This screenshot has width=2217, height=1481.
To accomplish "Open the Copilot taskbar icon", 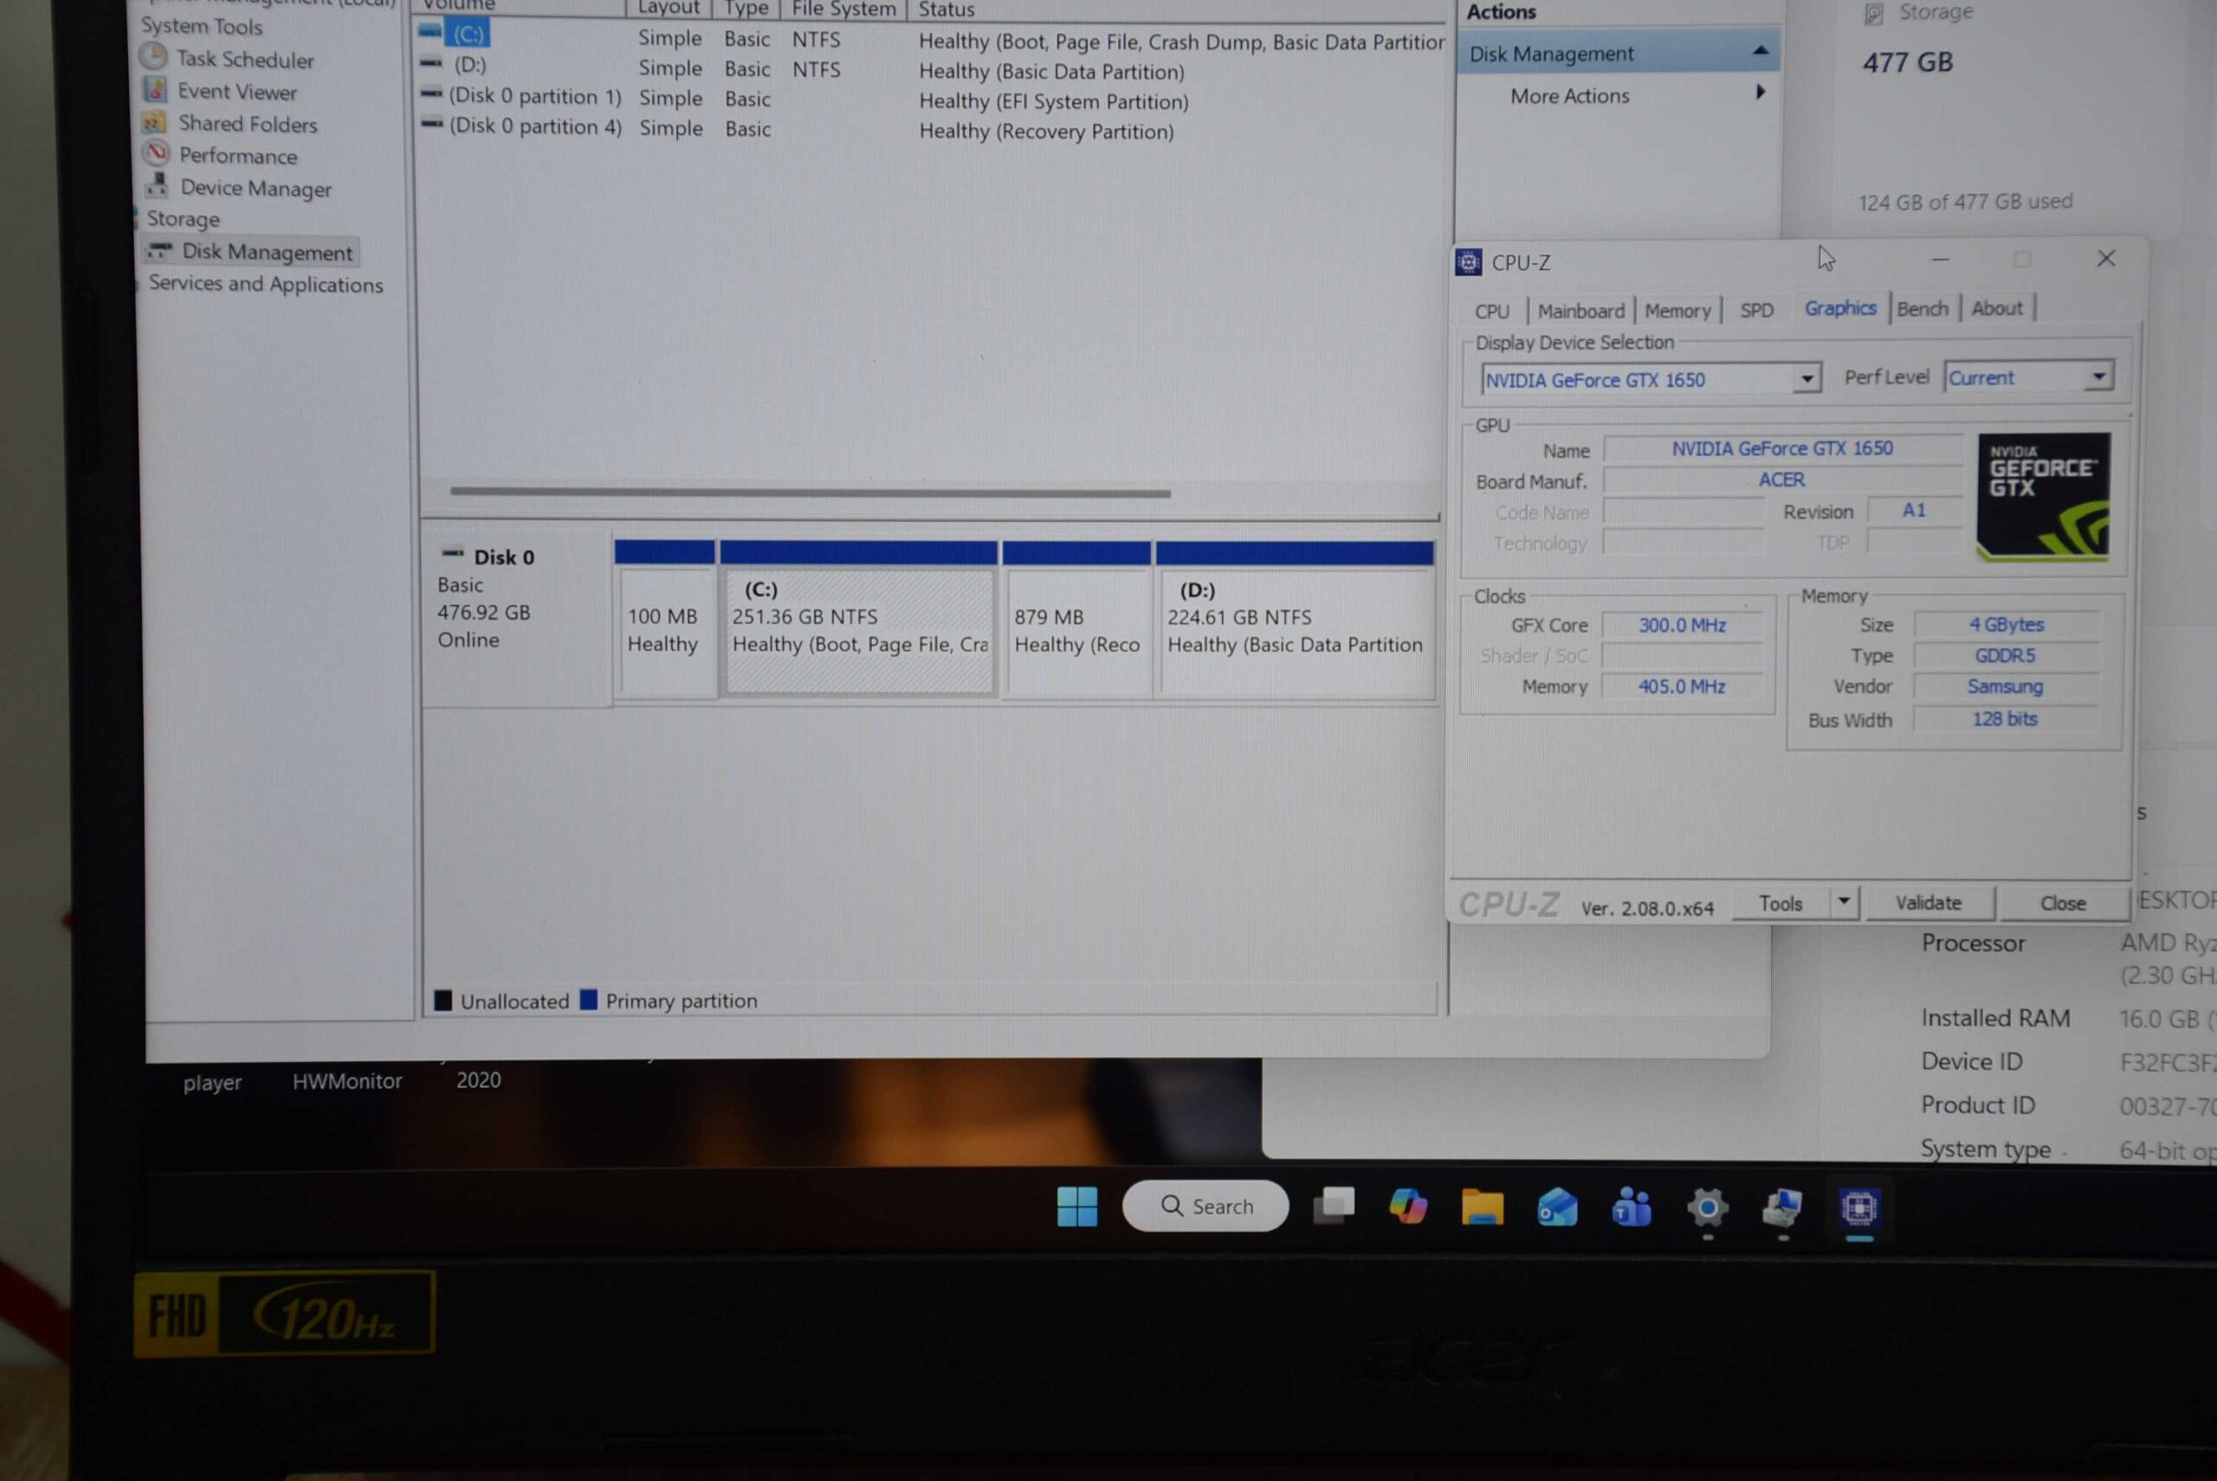I will [x=1407, y=1206].
